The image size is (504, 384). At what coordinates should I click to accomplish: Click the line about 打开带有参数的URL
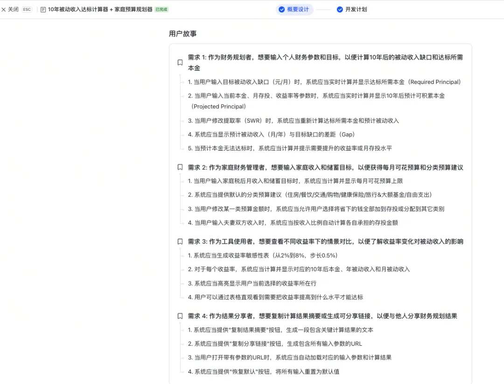click(290, 358)
